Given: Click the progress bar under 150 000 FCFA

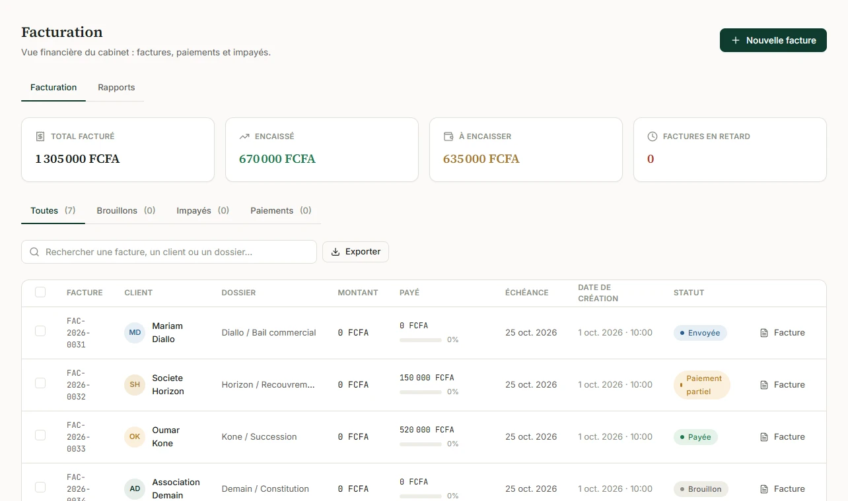Looking at the screenshot, I should pos(421,392).
